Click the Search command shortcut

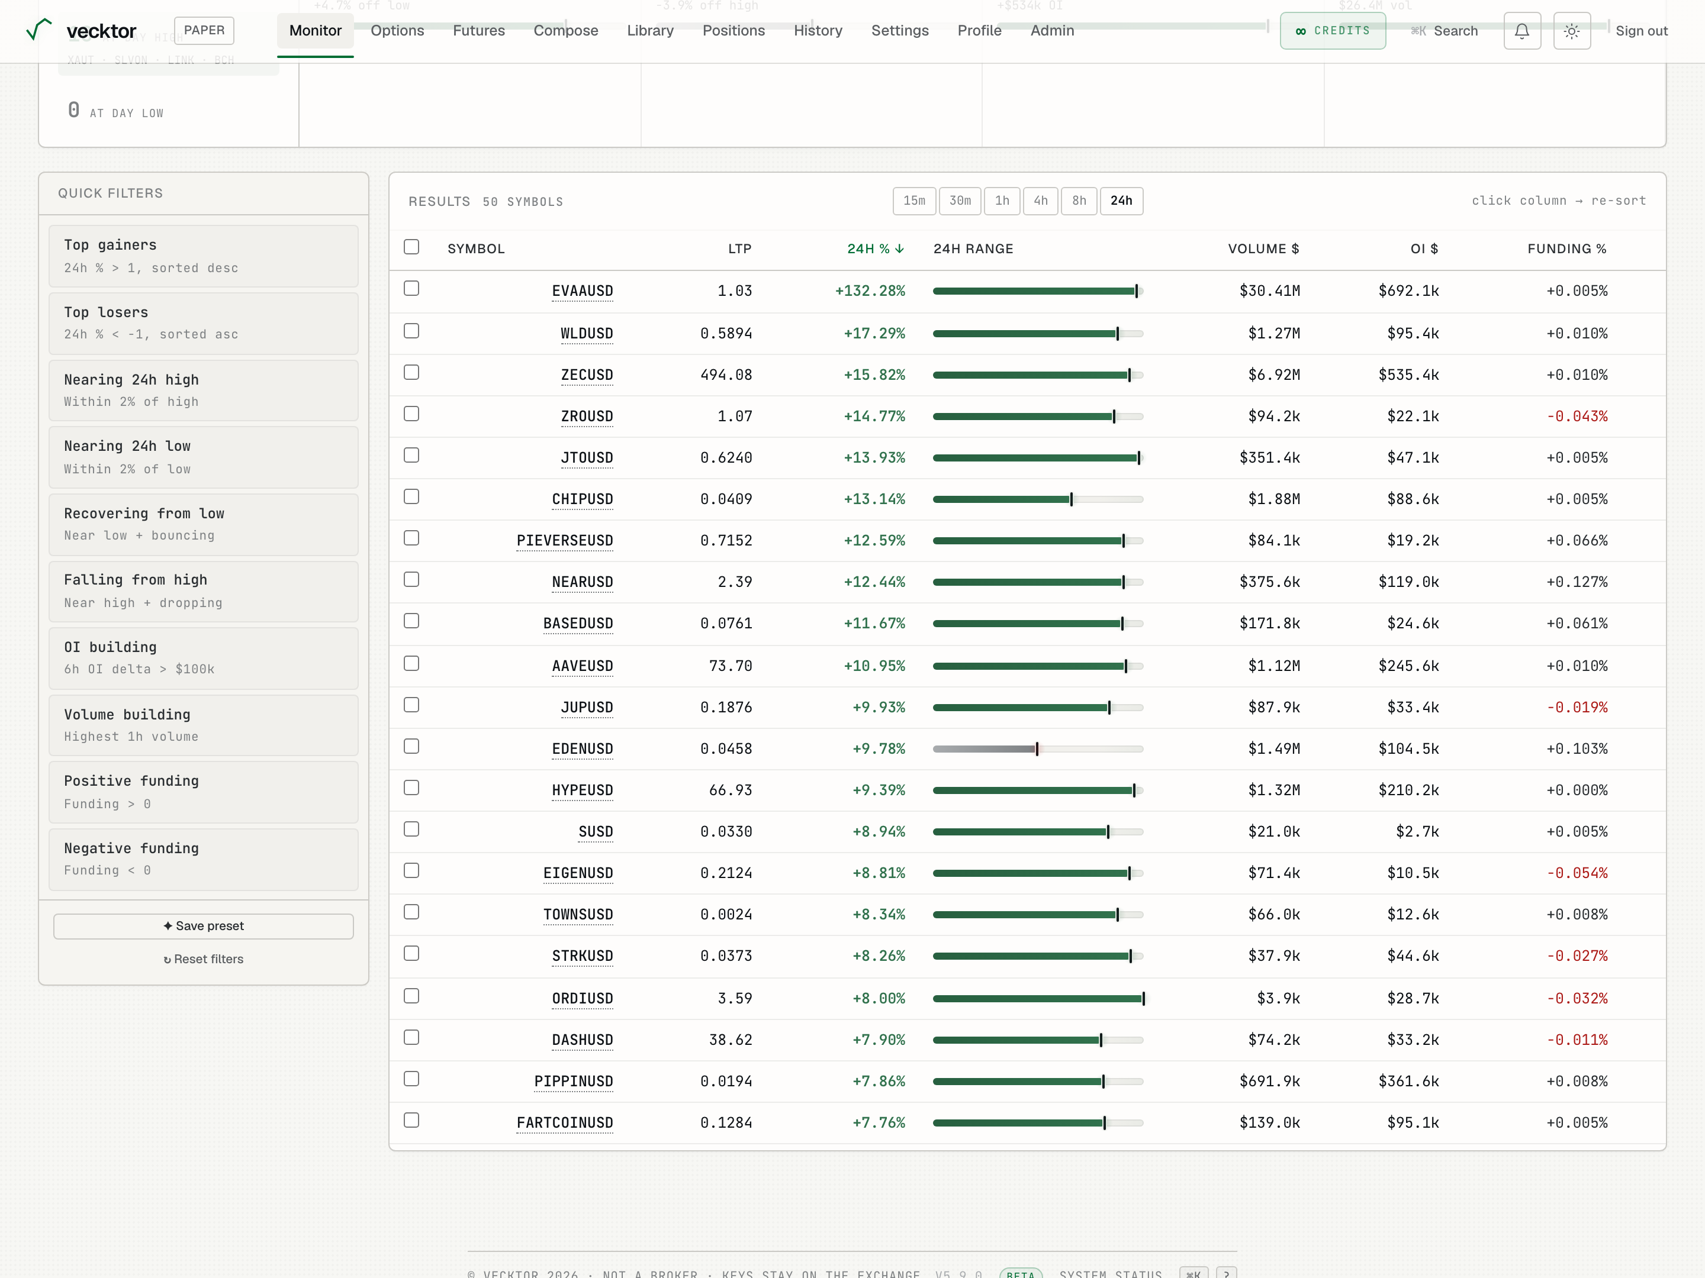click(1445, 31)
